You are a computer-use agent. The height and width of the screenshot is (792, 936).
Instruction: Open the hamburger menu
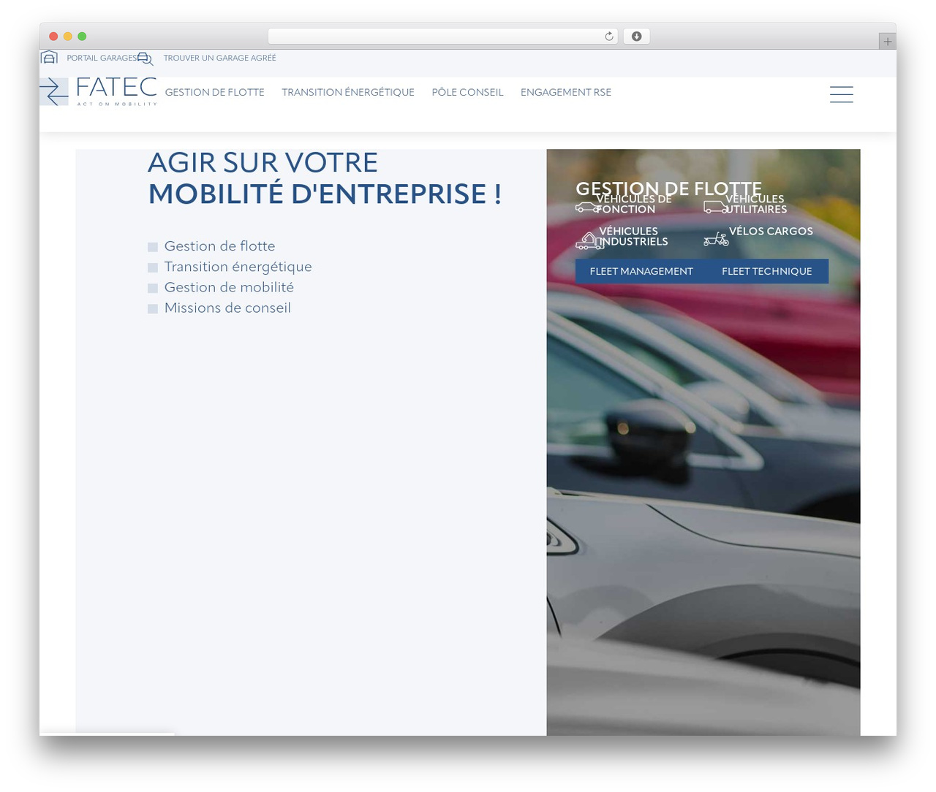842,94
